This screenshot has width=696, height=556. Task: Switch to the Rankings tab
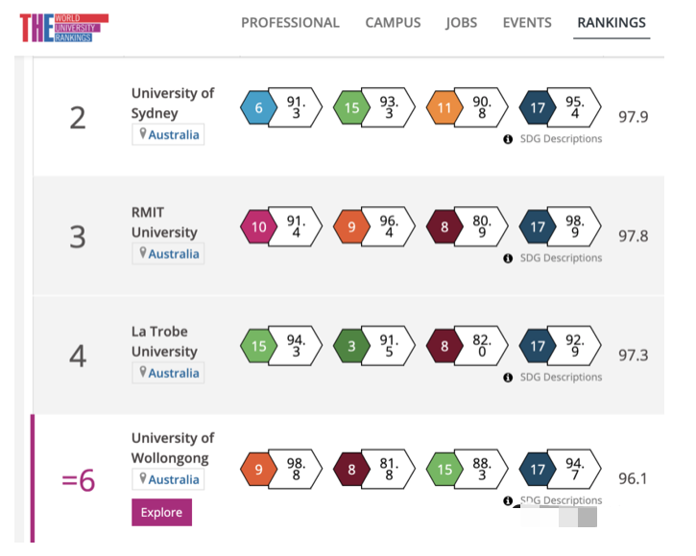pos(612,23)
